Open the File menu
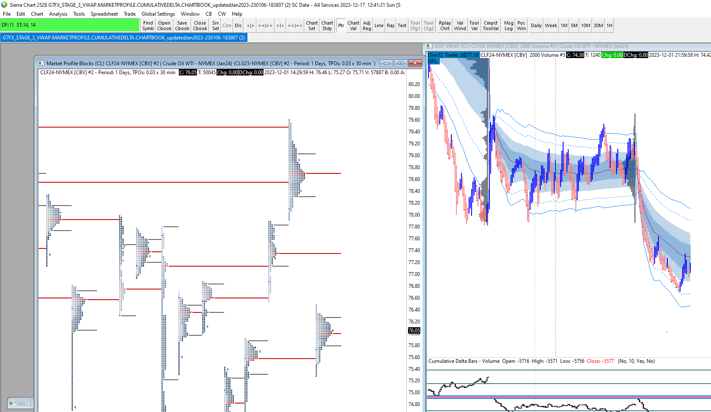The width and height of the screenshot is (711, 412). click(x=7, y=14)
